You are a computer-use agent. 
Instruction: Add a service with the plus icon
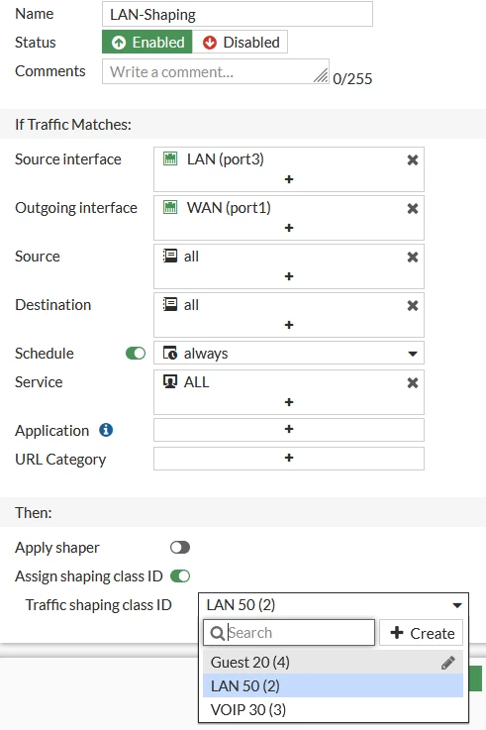(289, 402)
